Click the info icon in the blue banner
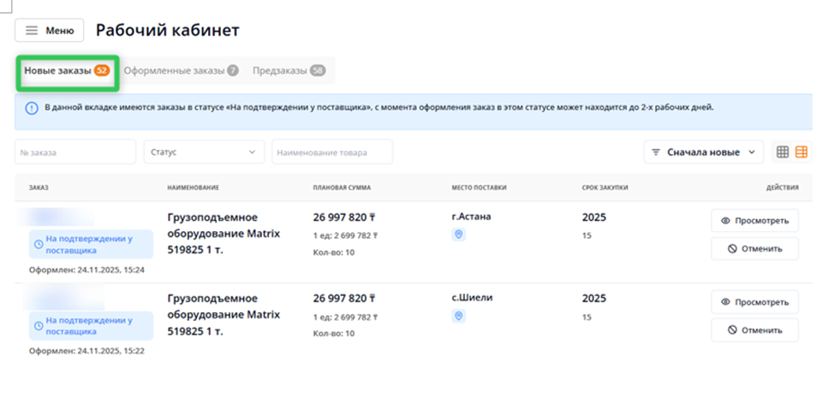Viewport: 834px width, 409px height. click(x=31, y=108)
